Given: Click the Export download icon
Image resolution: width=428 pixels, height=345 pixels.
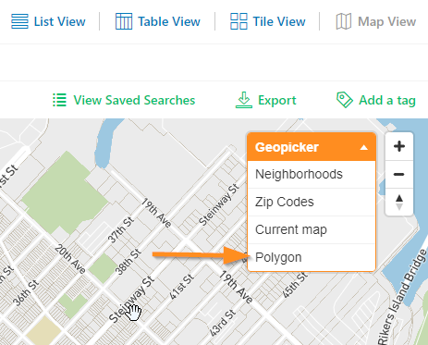Looking at the screenshot, I should click(244, 100).
